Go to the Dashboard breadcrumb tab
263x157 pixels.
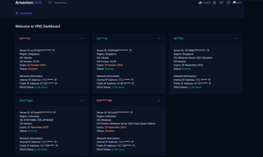point(26,13)
